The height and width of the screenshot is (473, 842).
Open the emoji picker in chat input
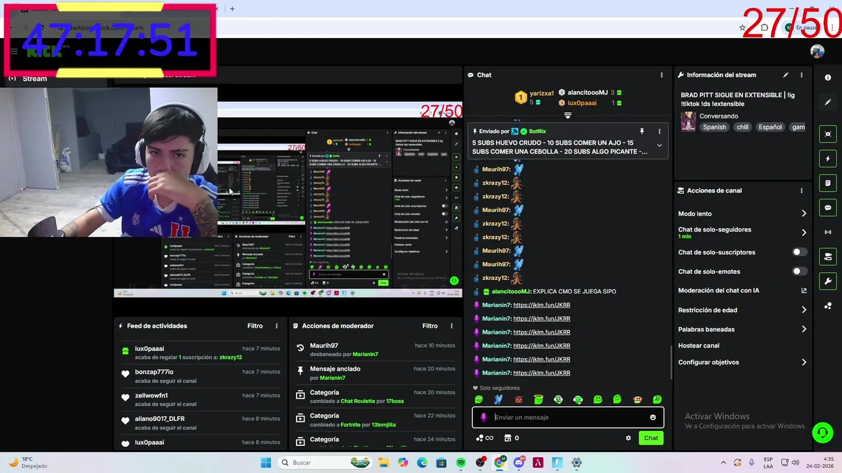653,417
